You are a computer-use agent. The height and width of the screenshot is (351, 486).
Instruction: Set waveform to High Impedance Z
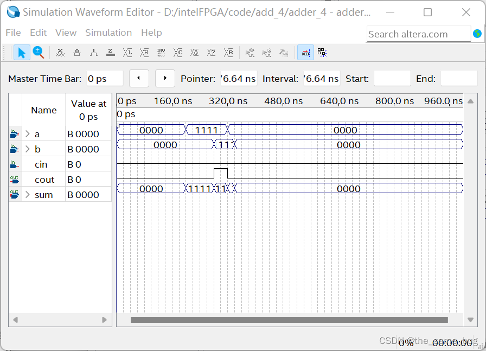tap(110, 53)
